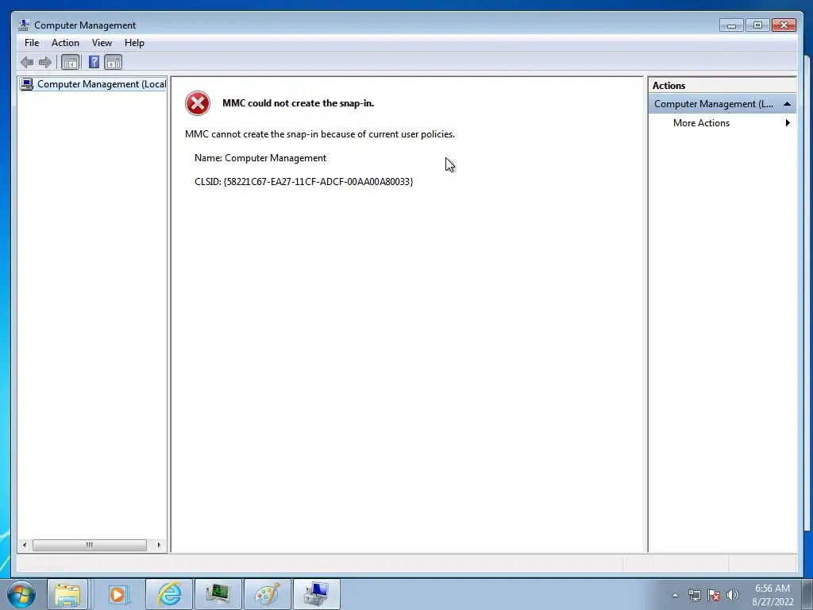Click the user policies error message
813x610 pixels.
tap(320, 134)
